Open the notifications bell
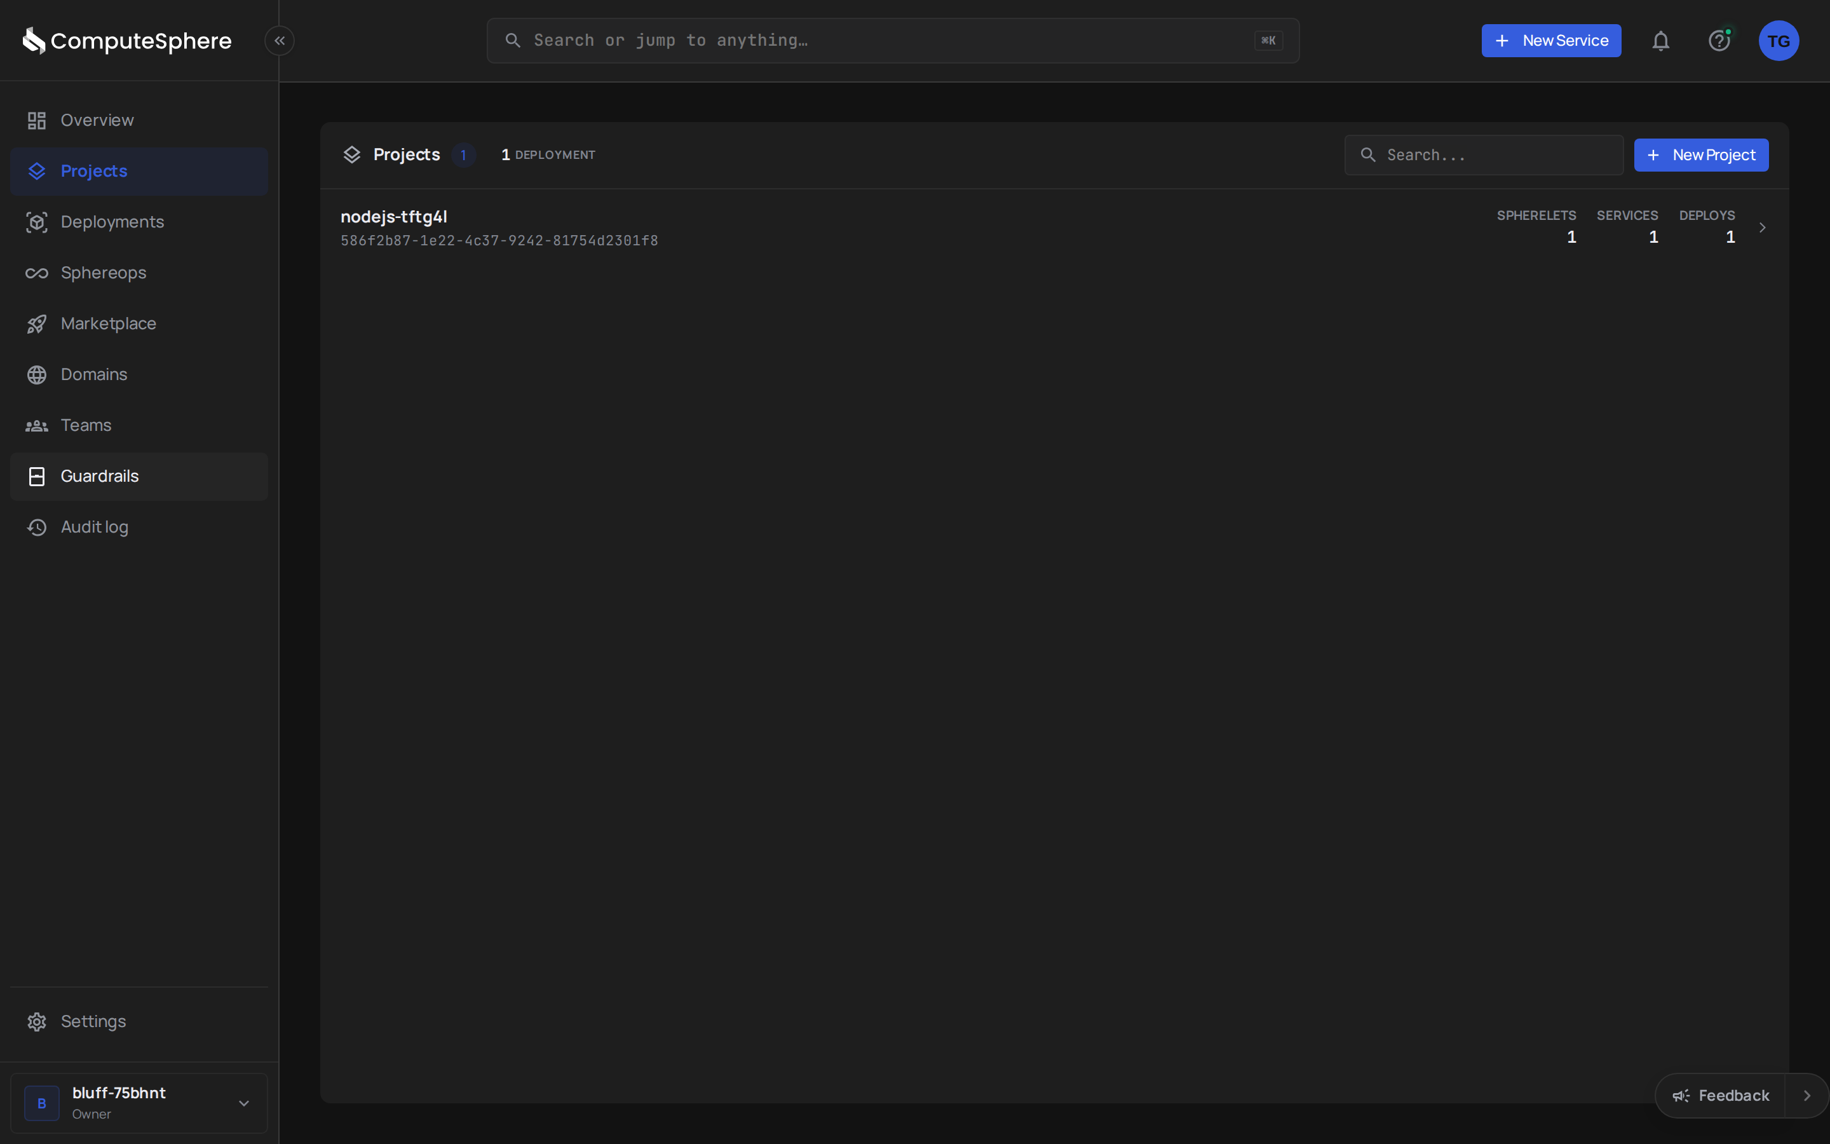 1660,41
